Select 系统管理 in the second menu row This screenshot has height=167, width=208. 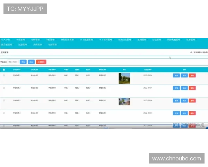point(37,45)
